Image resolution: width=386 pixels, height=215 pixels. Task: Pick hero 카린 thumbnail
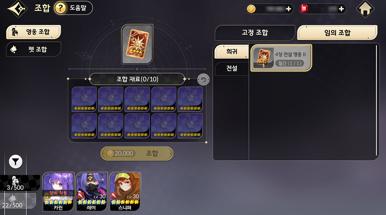(58, 191)
